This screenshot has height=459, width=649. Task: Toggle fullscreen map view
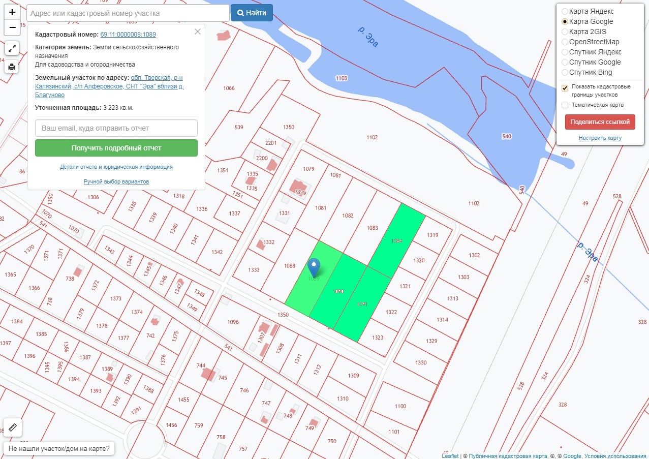pyautogui.click(x=12, y=48)
